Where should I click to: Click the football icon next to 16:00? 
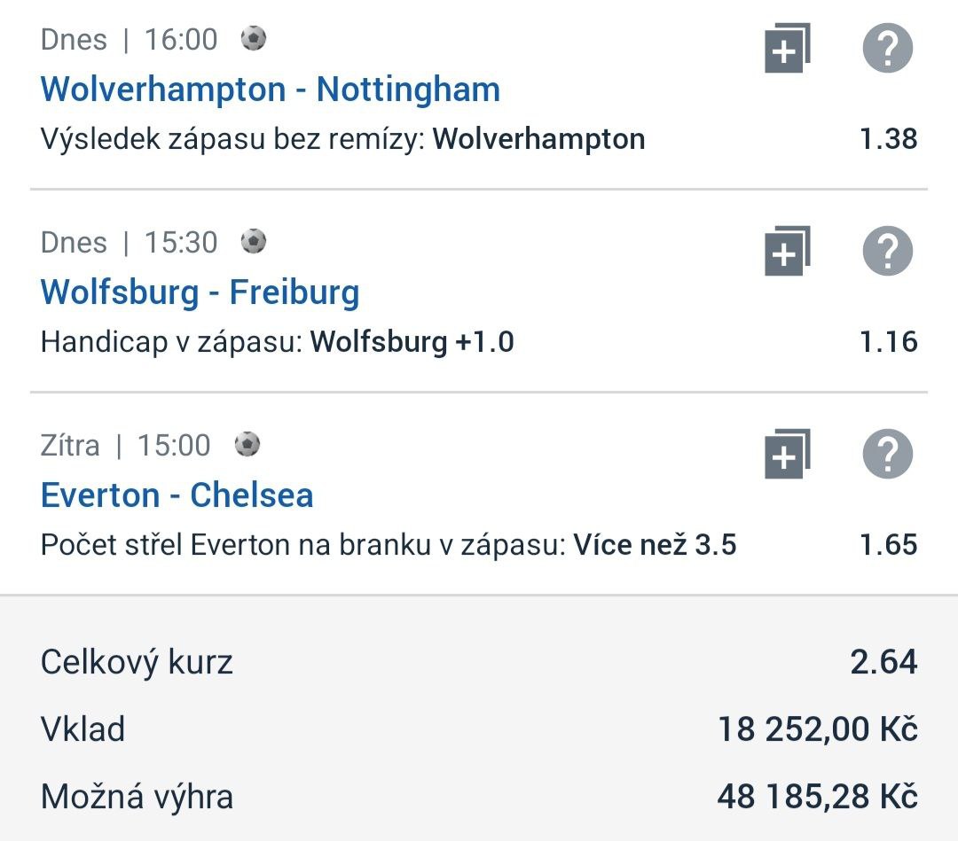click(254, 38)
